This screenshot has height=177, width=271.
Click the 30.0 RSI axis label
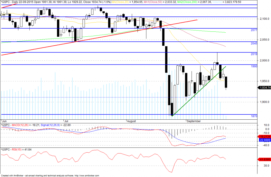point(267,166)
